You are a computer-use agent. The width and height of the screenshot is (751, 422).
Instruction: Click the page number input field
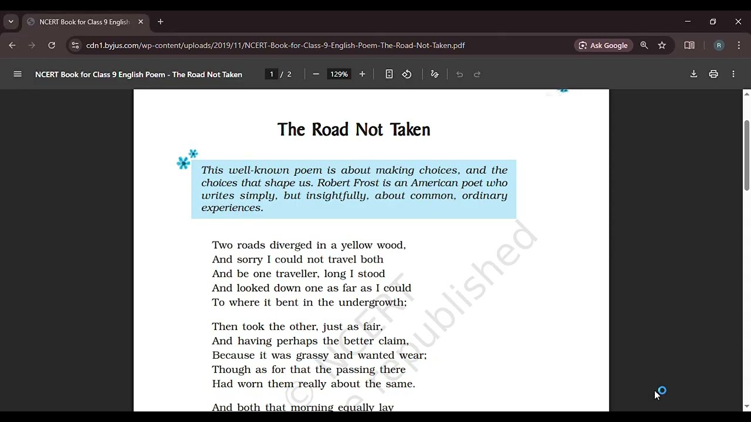[x=272, y=74]
